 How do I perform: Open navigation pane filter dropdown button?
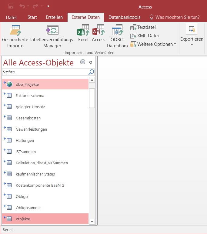pos(83,62)
